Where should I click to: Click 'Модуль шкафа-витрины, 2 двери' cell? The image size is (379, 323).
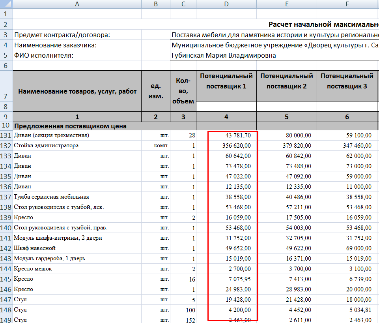tap(77, 238)
